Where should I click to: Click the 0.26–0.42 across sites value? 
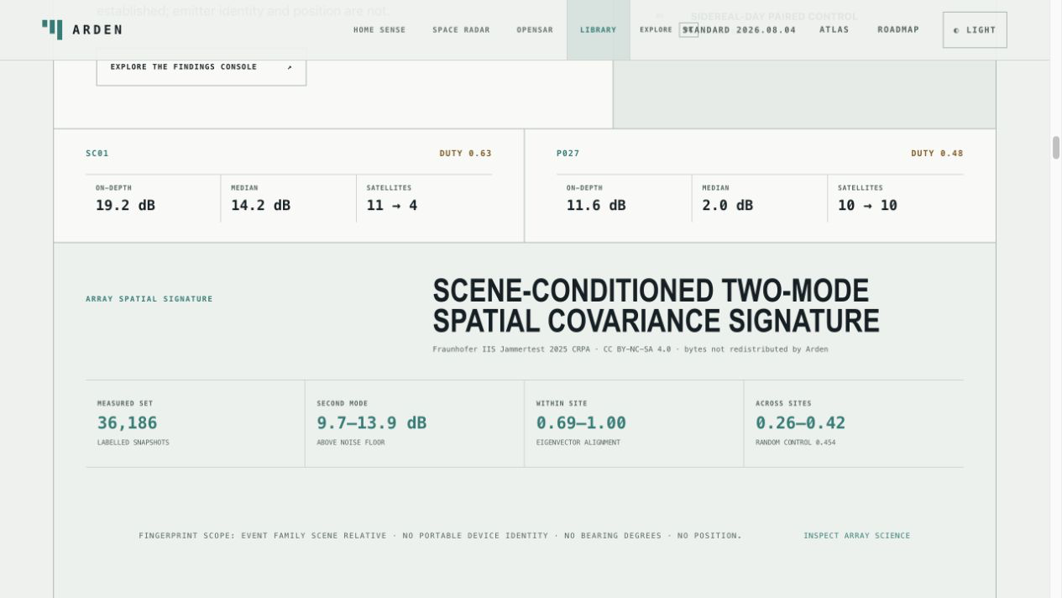(x=800, y=423)
